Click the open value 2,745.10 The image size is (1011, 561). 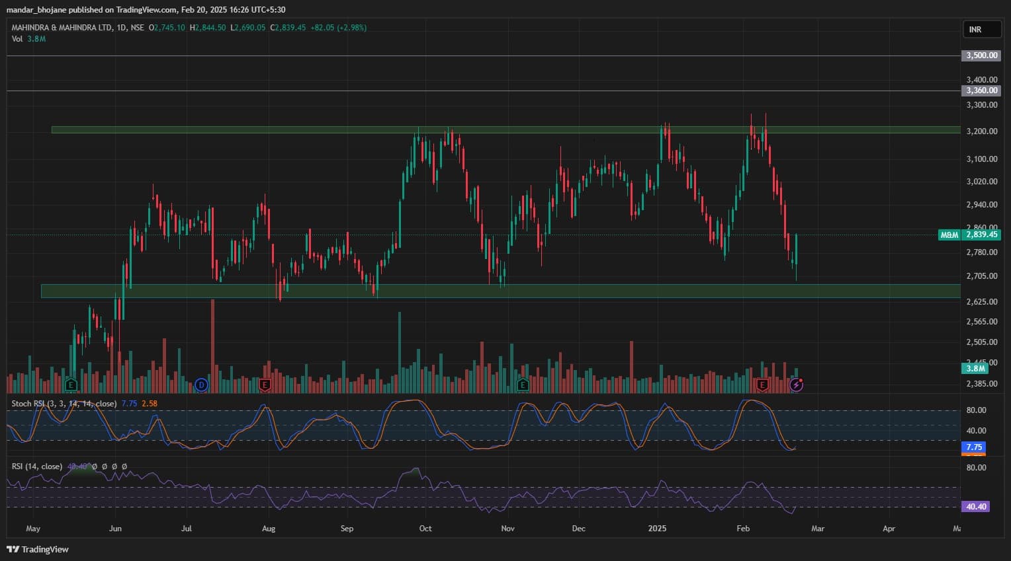click(169, 28)
